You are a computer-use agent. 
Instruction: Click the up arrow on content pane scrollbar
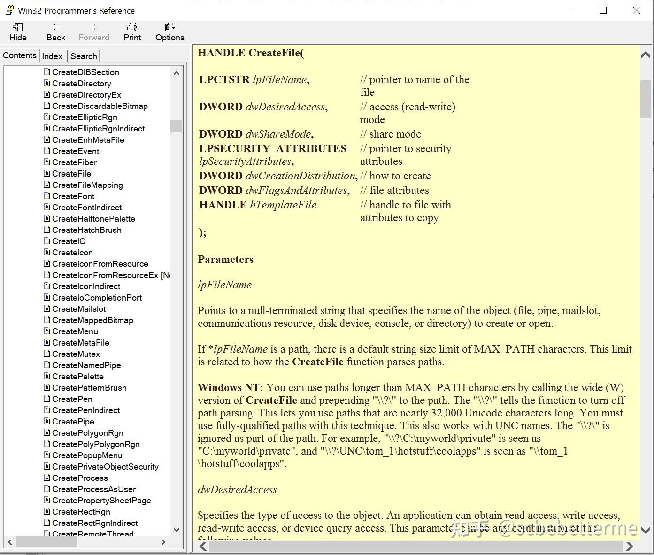click(x=646, y=54)
